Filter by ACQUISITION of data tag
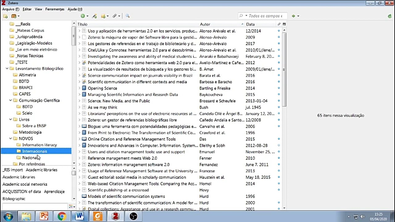Viewport: 395px width, 222px height. (x=22, y=191)
